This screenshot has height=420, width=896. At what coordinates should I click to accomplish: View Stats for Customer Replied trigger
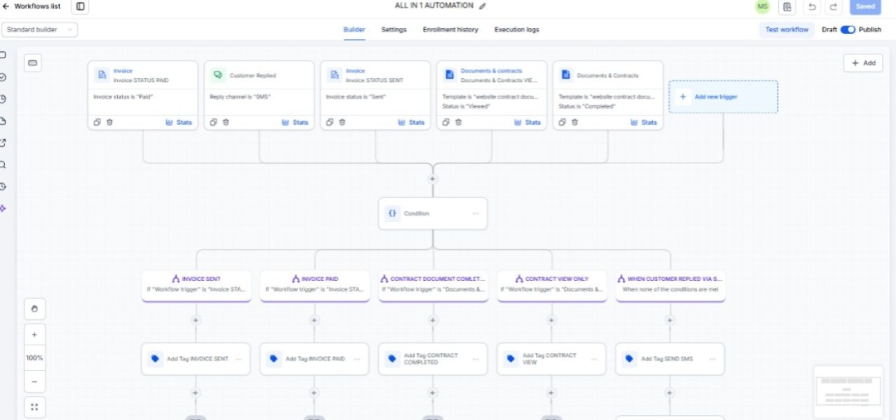pos(295,122)
